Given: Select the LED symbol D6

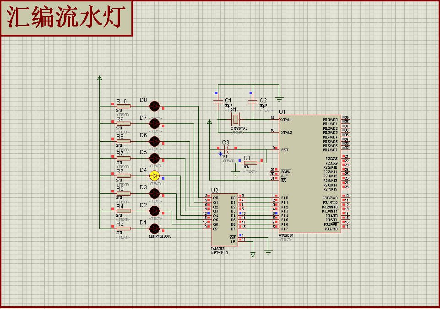Looking at the screenshot, I should point(154,141).
